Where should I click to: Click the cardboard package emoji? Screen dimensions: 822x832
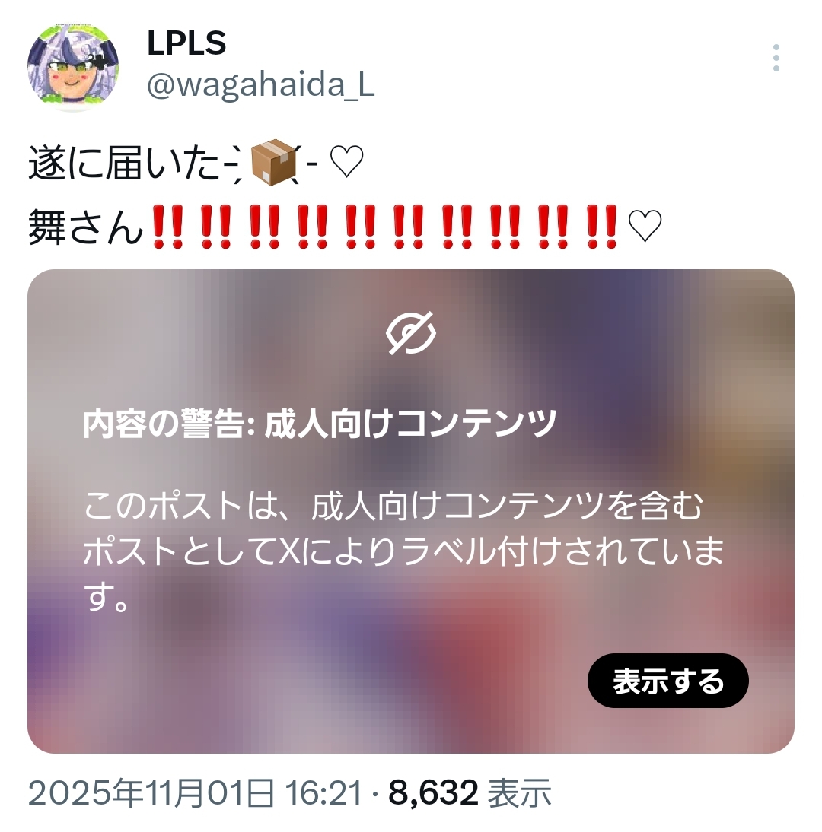click(273, 162)
